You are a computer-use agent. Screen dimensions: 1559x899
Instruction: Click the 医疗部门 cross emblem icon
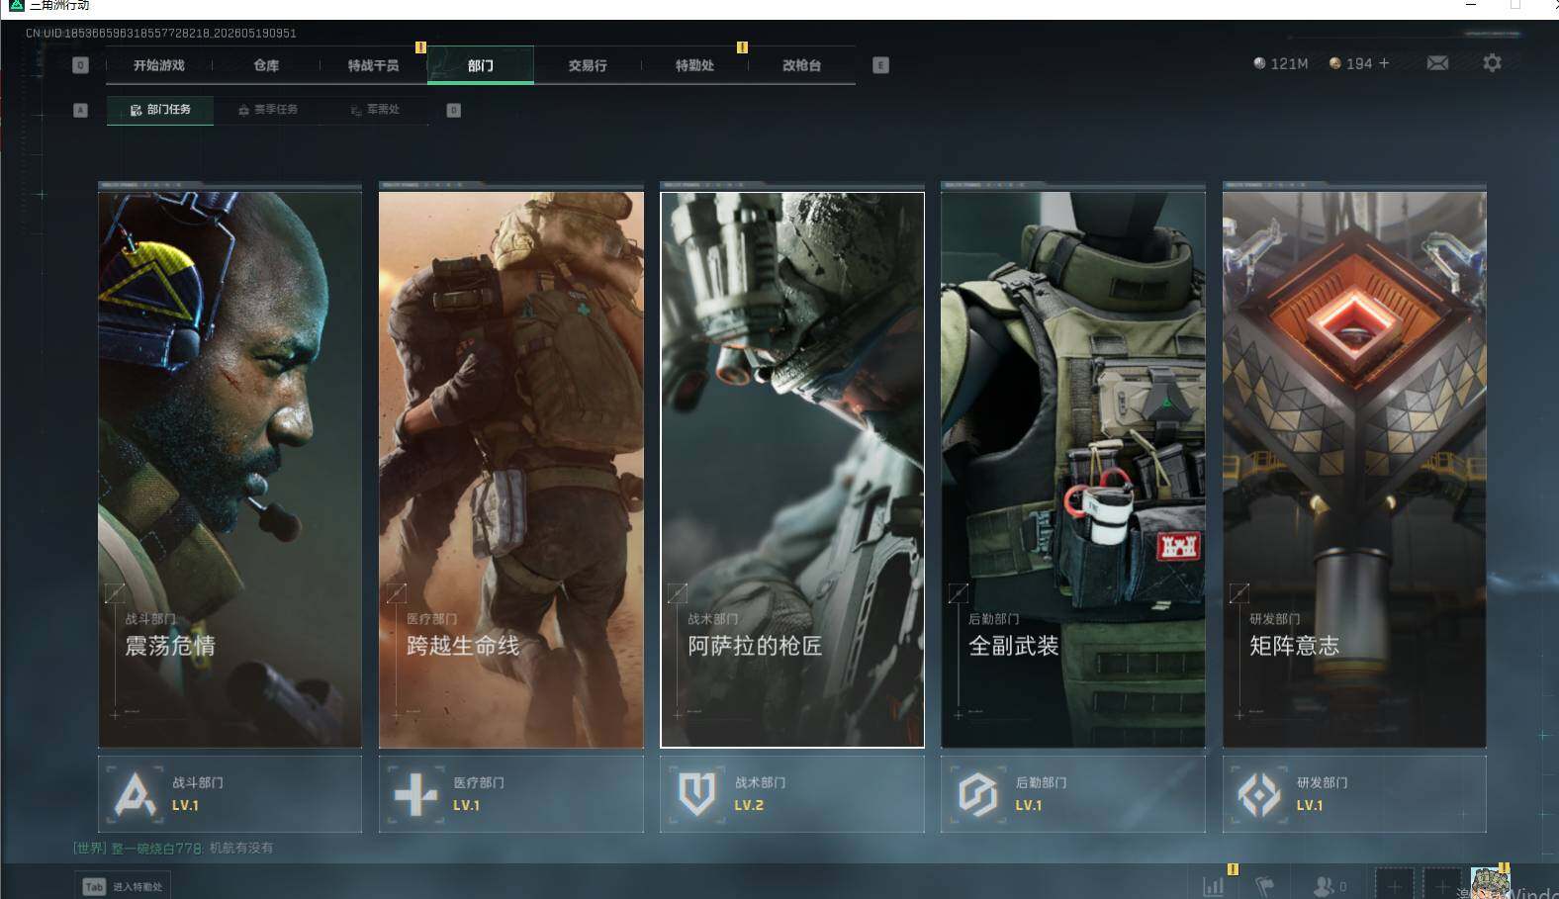click(415, 794)
